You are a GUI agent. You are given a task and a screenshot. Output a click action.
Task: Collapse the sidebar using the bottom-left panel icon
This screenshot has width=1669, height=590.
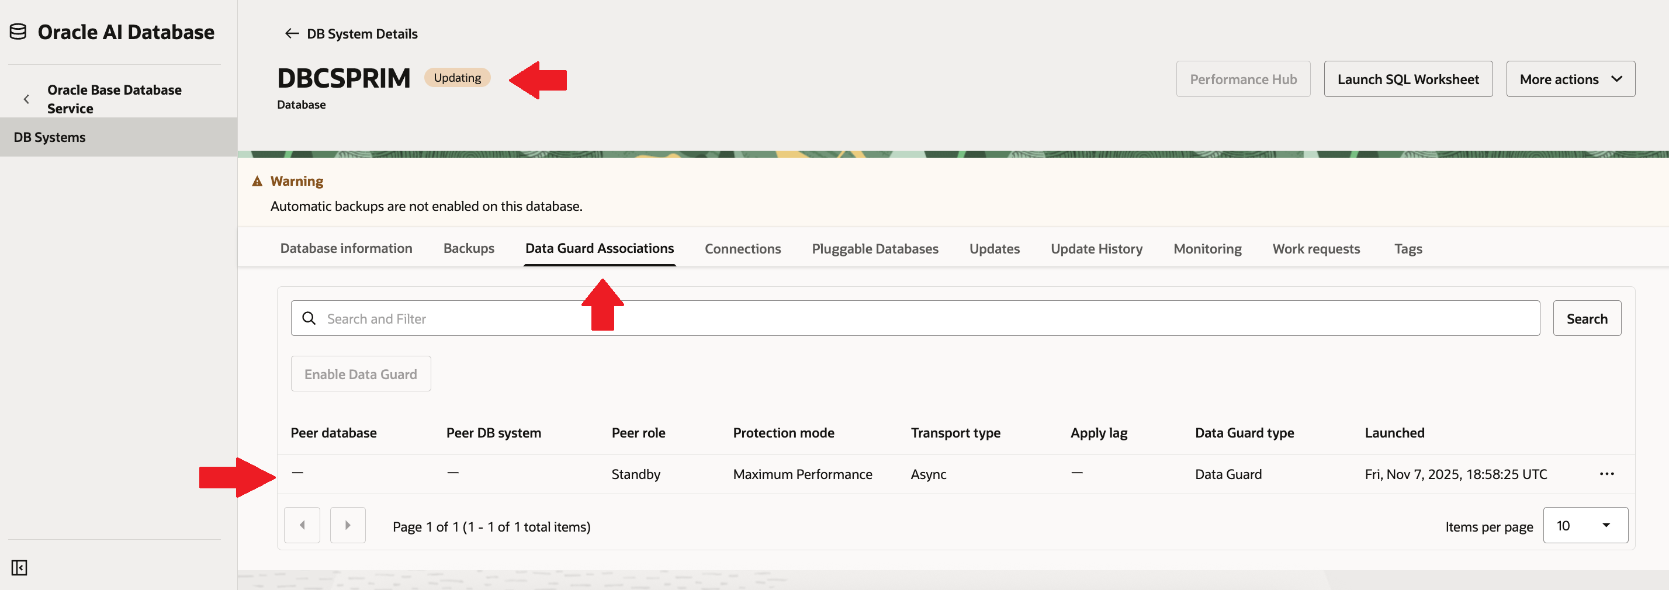click(x=19, y=567)
